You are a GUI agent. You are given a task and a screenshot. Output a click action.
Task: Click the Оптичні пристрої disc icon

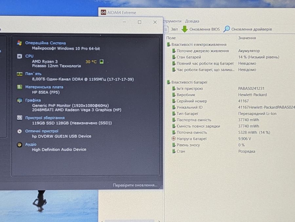point(19,131)
